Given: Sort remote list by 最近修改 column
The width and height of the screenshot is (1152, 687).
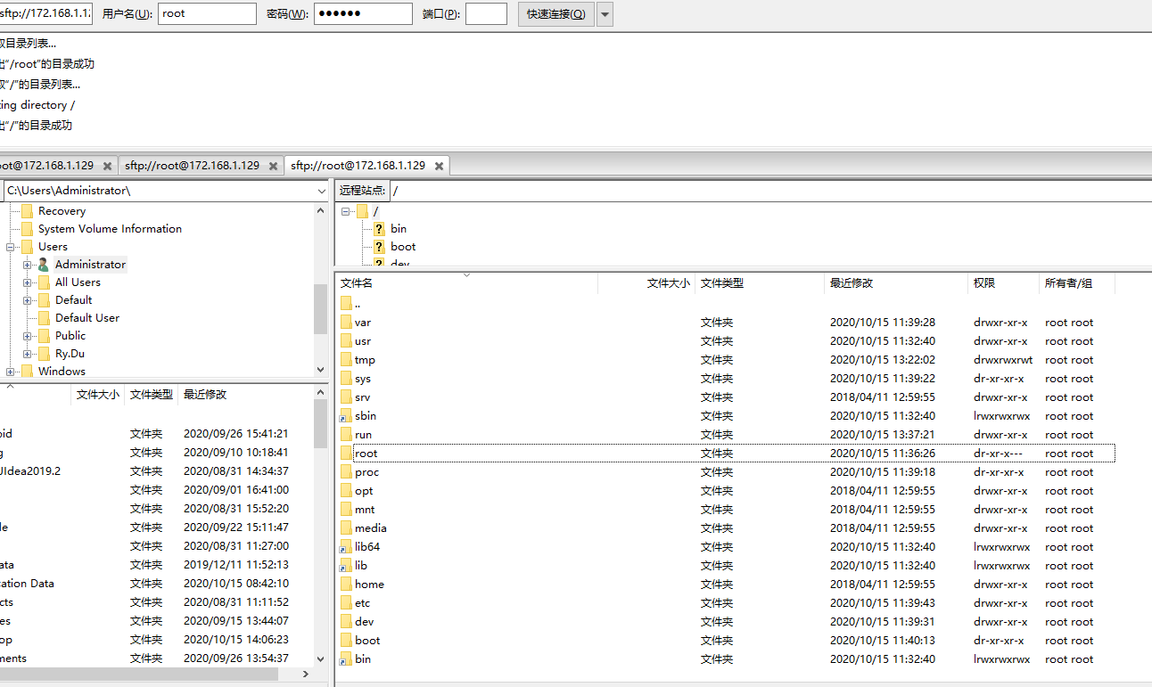Looking at the screenshot, I should click(896, 283).
